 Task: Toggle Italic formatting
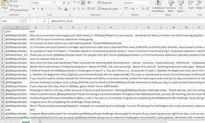pyautogui.click(x=38, y=9)
